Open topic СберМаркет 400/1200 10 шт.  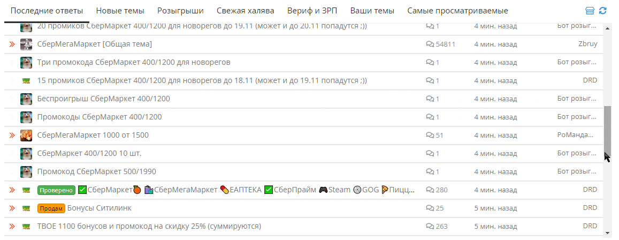click(89, 153)
